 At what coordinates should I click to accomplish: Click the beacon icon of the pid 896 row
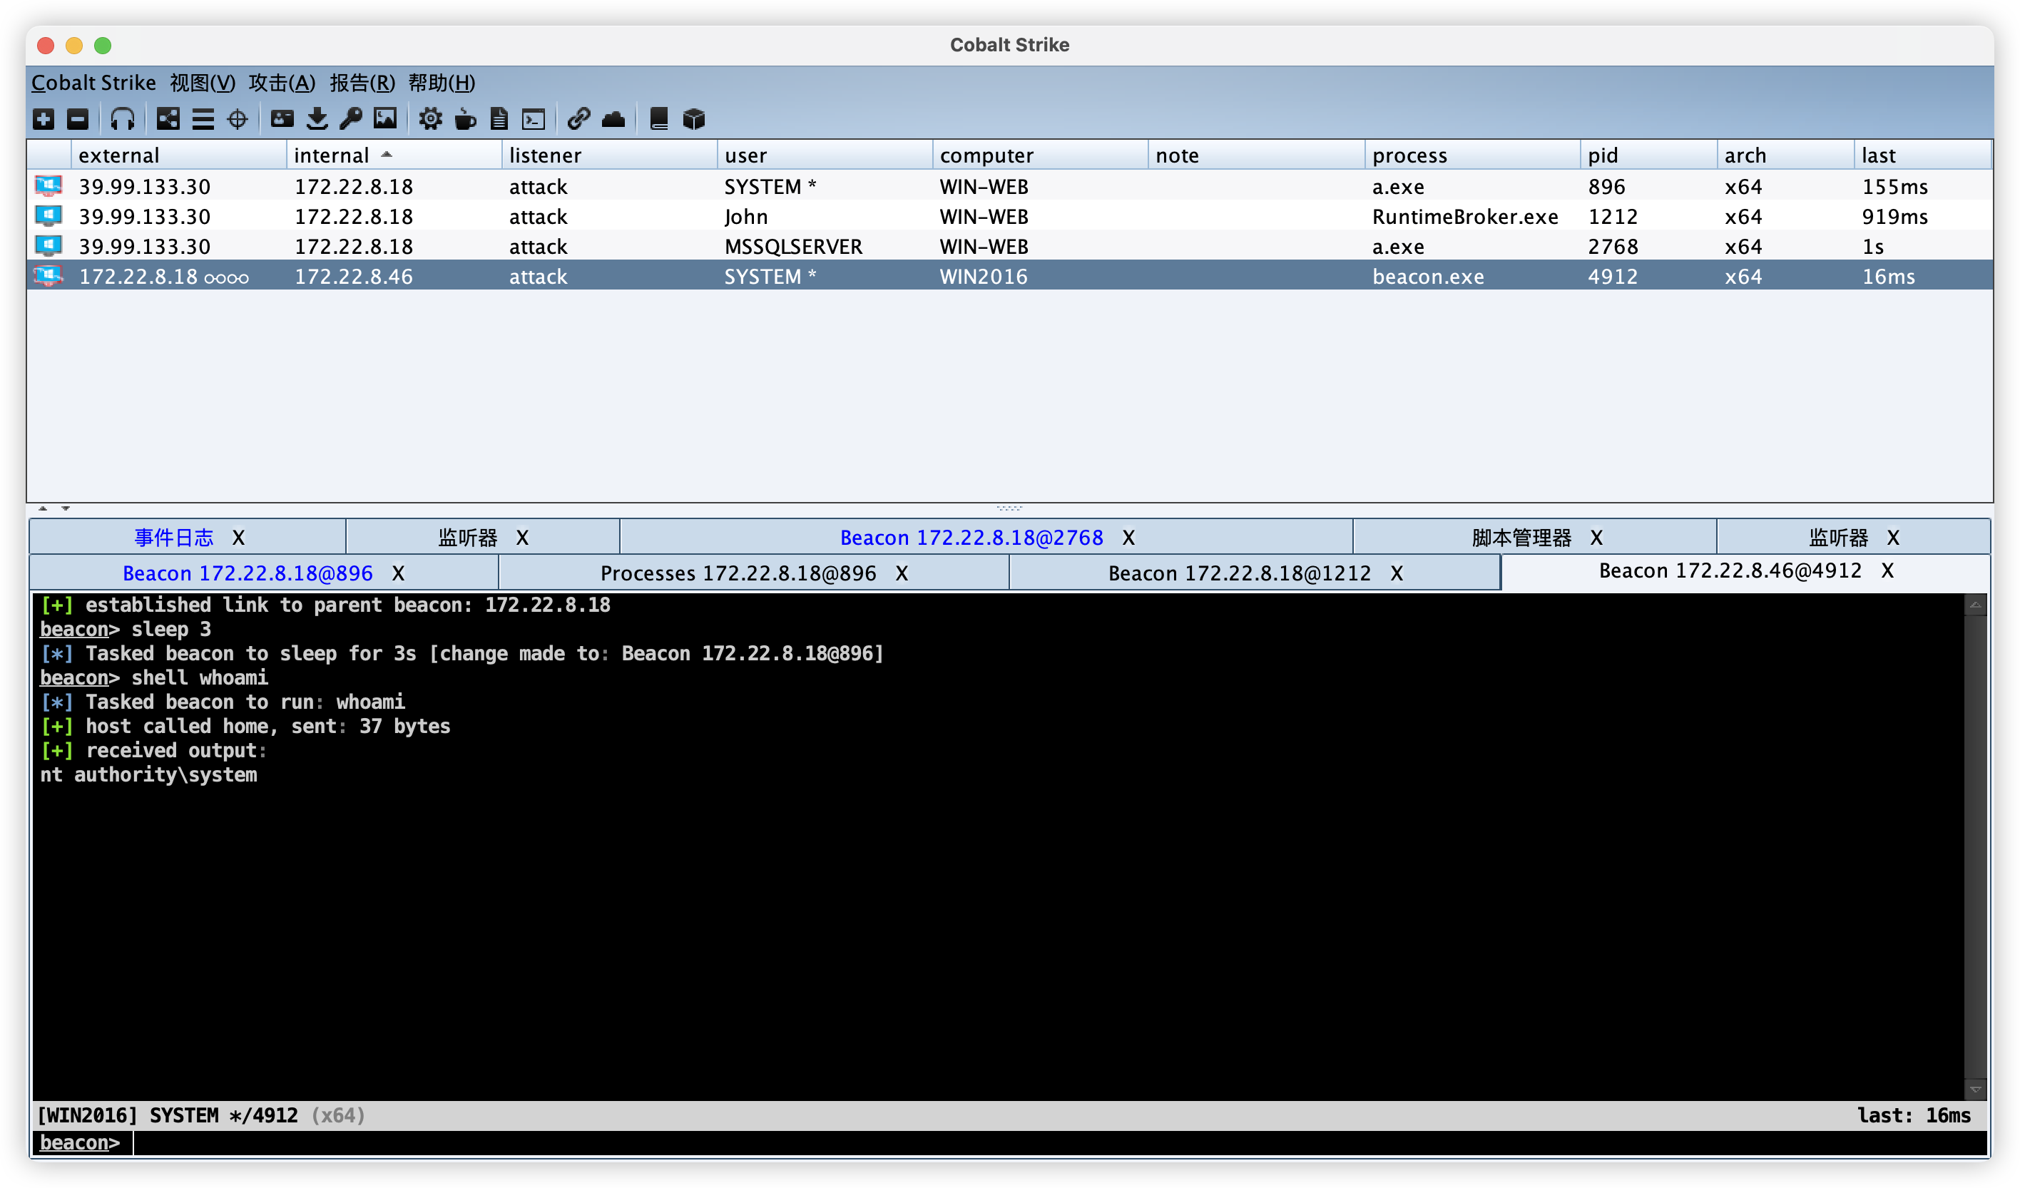click(49, 186)
